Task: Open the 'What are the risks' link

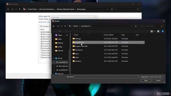Action: [x=44, y=22]
